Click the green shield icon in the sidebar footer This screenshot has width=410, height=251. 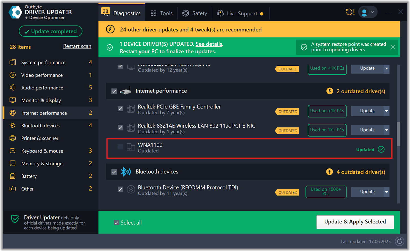pos(15,219)
